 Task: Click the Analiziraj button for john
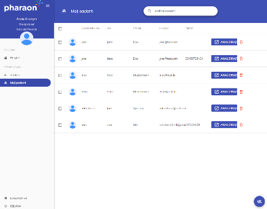(x=224, y=42)
